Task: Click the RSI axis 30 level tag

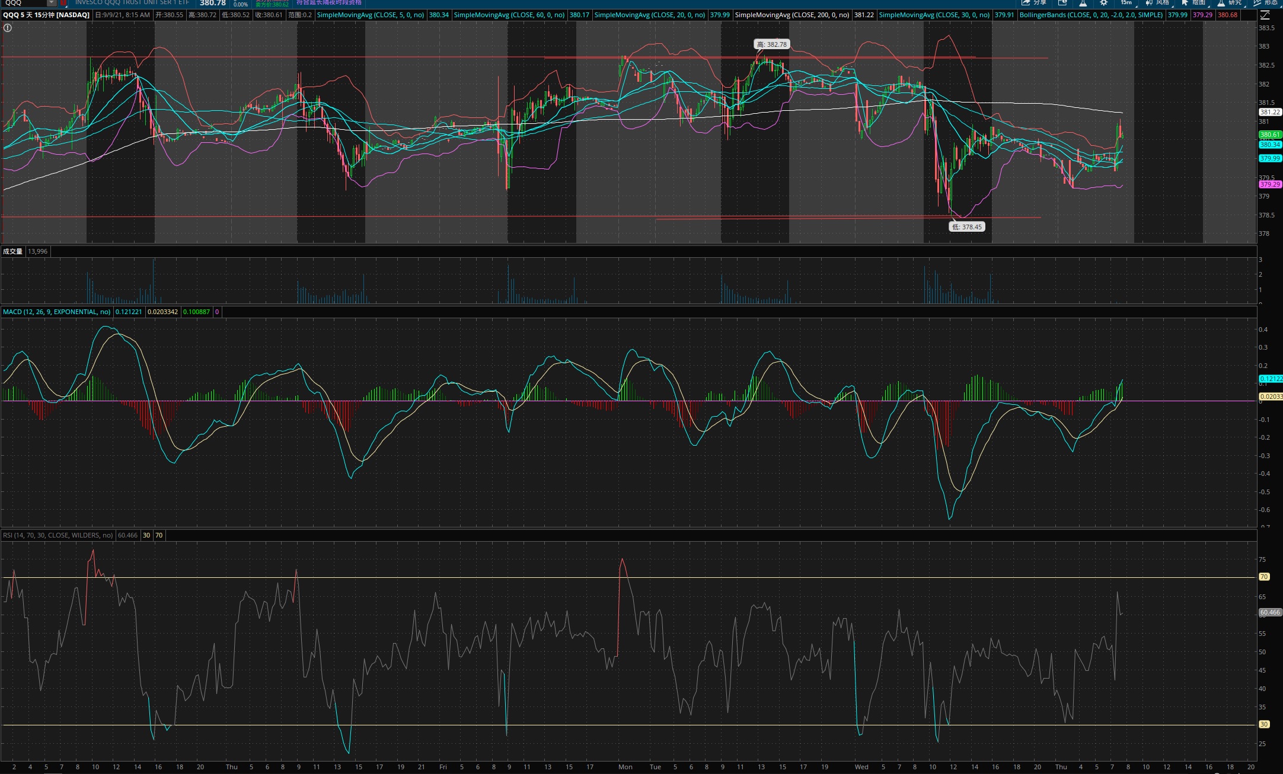Action: point(1264,724)
